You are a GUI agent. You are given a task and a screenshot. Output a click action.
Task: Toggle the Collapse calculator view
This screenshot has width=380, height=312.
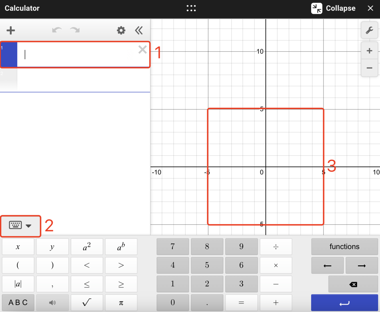pos(333,8)
